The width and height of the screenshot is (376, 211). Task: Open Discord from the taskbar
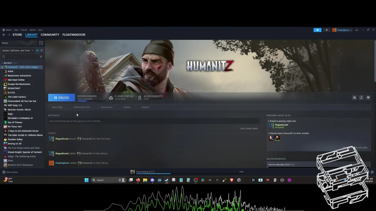tap(152, 180)
